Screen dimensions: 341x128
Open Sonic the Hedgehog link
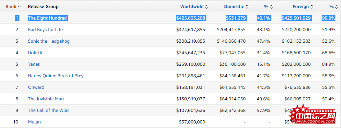tap(49, 41)
